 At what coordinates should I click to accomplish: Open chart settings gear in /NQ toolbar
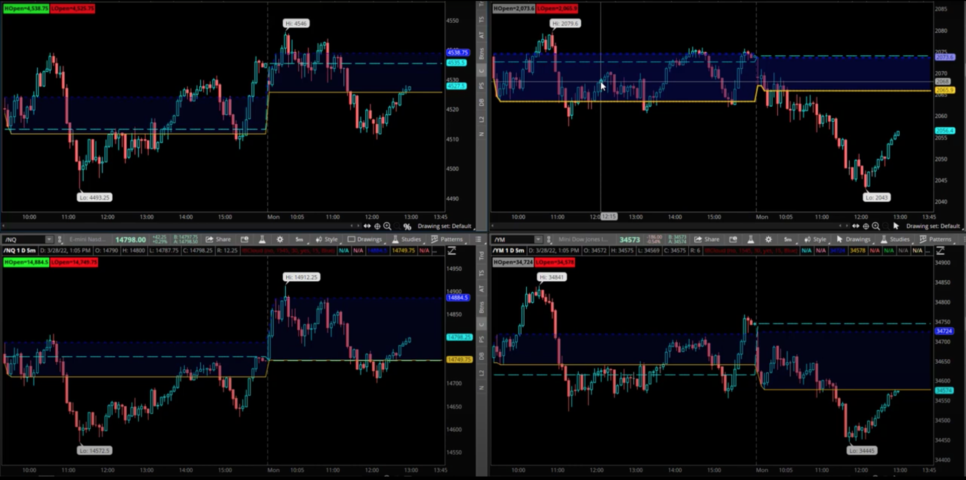[280, 239]
